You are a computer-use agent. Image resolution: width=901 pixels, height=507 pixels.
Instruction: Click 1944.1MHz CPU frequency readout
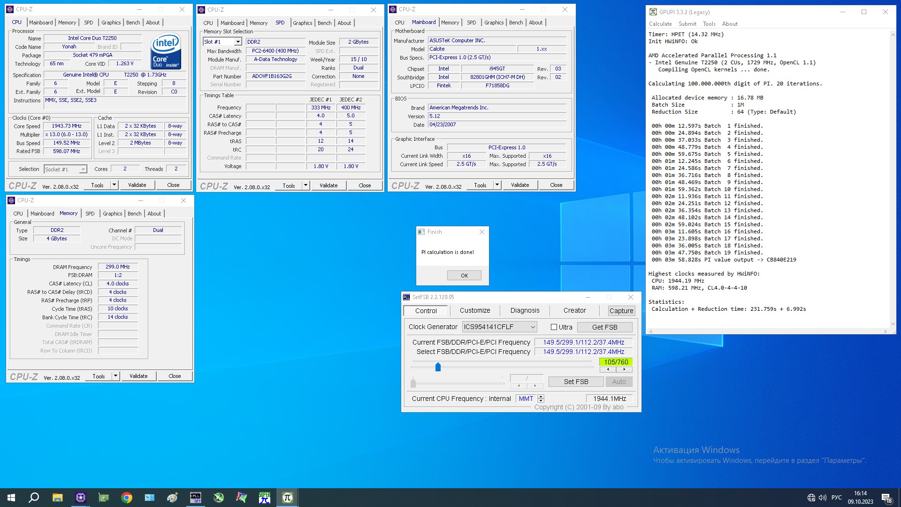[609, 399]
